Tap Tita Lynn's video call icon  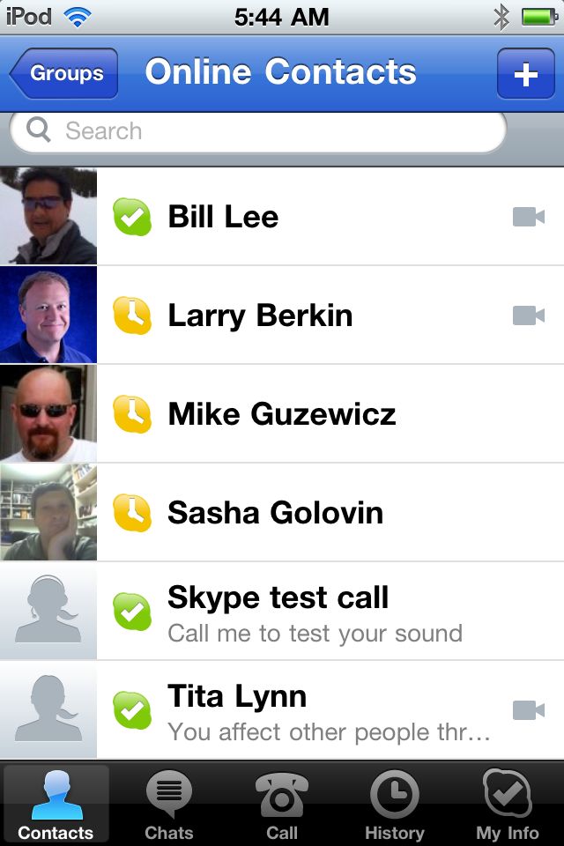(x=529, y=710)
